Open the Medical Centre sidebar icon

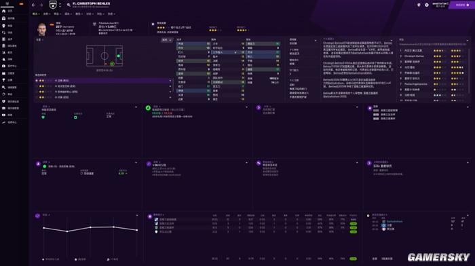pos(4,66)
